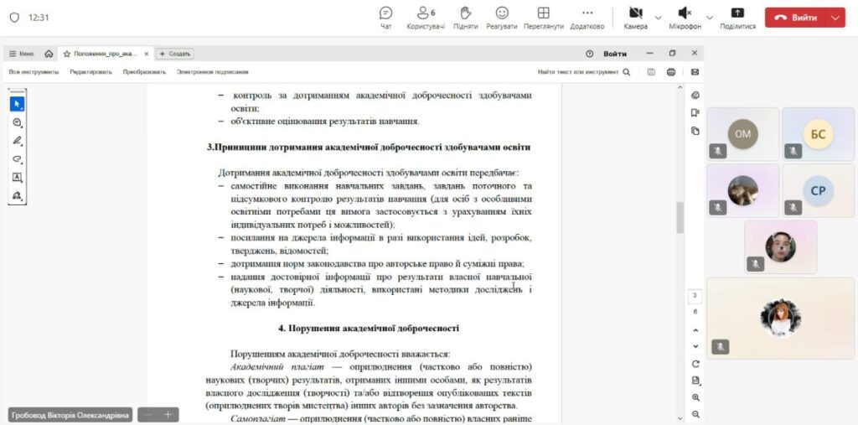Open the bookmarks panel icon in the right sidebar
Screen dimensions: 858x425
click(695, 112)
